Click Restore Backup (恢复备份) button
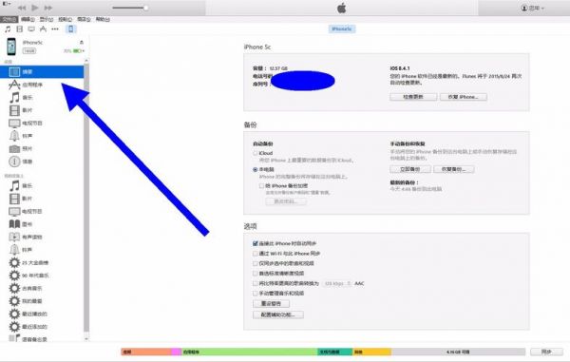Viewport: 570px width, 362px height. 453,169
